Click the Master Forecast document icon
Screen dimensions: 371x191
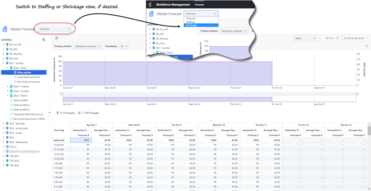click(x=5, y=29)
